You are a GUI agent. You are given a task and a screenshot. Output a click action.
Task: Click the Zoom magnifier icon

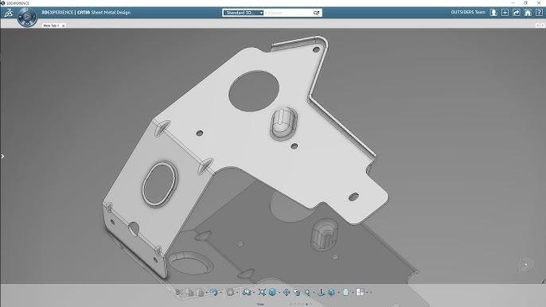point(307,293)
